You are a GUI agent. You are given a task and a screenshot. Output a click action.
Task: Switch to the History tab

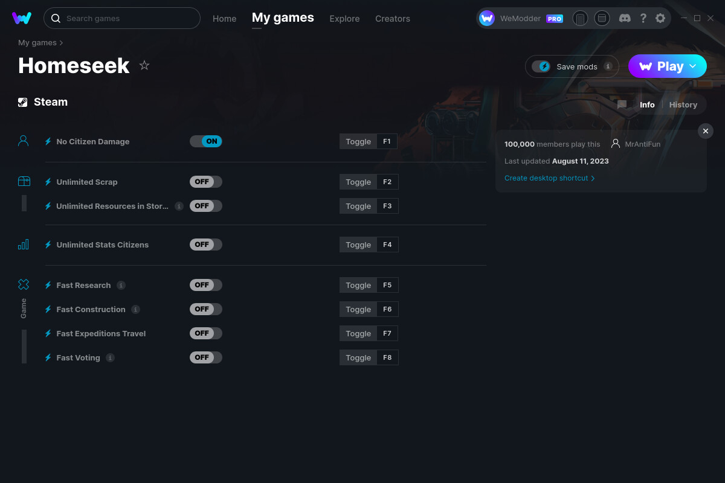683,104
